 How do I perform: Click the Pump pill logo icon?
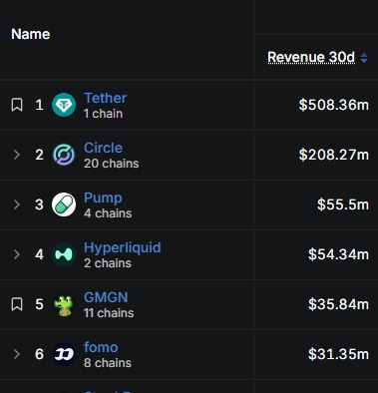tap(64, 204)
